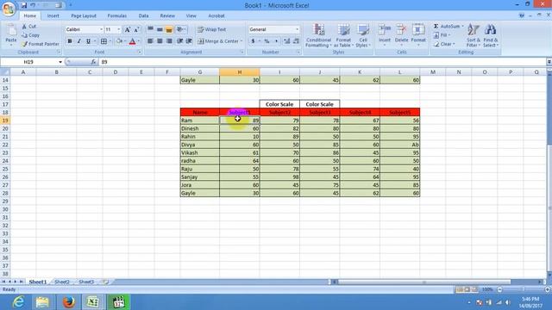Viewport: 552px width, 310px height.
Task: Open the font size dropdown
Action: (119, 29)
